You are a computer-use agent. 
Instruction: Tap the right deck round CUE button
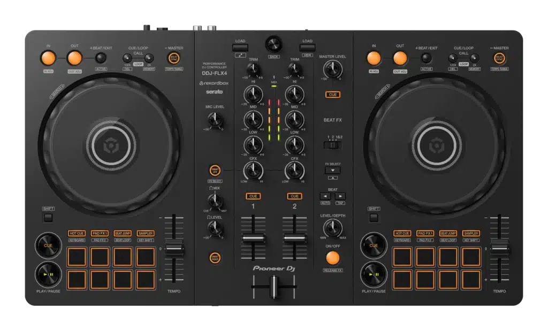click(x=374, y=245)
